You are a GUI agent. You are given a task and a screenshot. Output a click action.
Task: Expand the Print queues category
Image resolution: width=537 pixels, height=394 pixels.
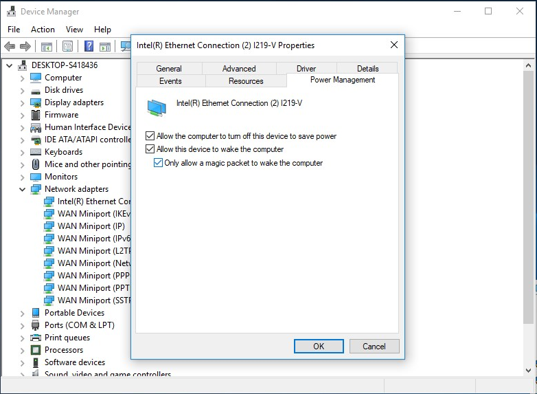(x=22, y=338)
